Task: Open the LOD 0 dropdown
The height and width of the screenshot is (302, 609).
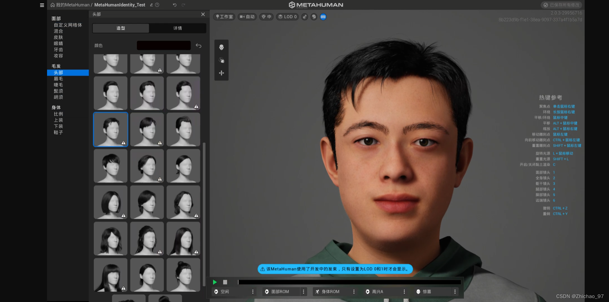Action: pyautogui.click(x=288, y=17)
